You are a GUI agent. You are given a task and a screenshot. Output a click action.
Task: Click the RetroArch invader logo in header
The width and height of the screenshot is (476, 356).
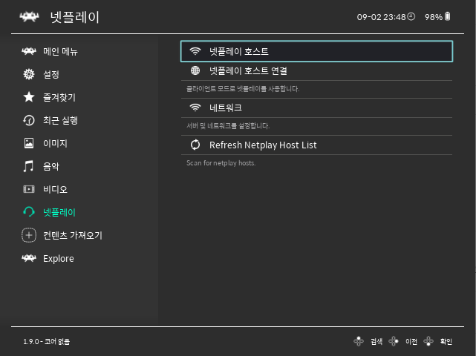tap(29, 16)
